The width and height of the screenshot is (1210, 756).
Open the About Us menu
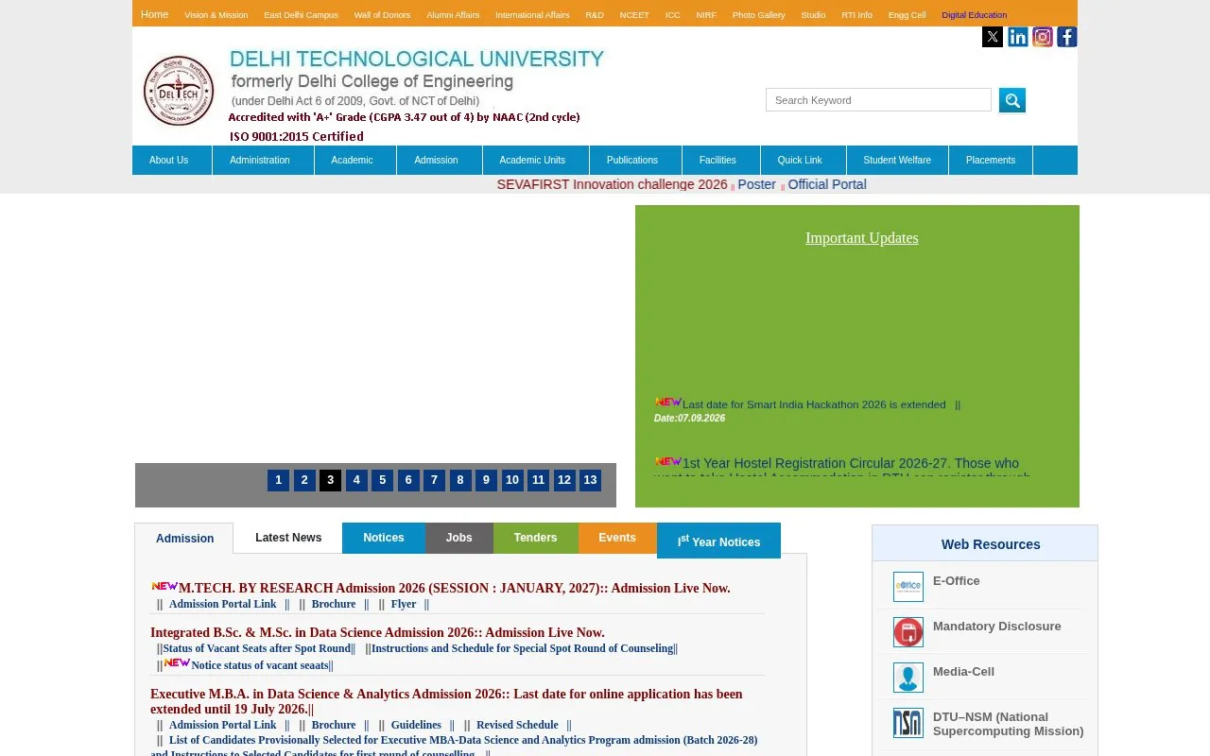point(169,161)
